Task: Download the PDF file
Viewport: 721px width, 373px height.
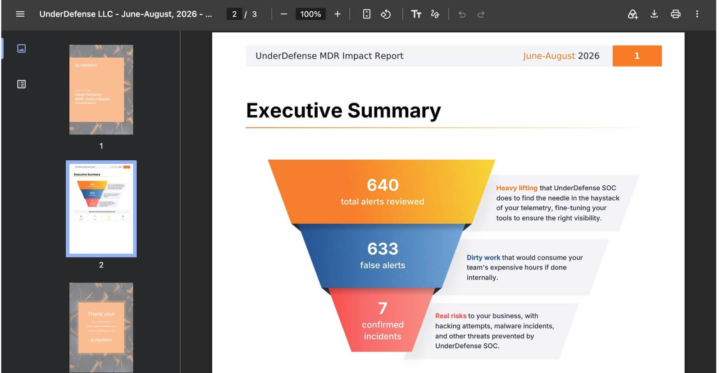Action: pyautogui.click(x=654, y=14)
